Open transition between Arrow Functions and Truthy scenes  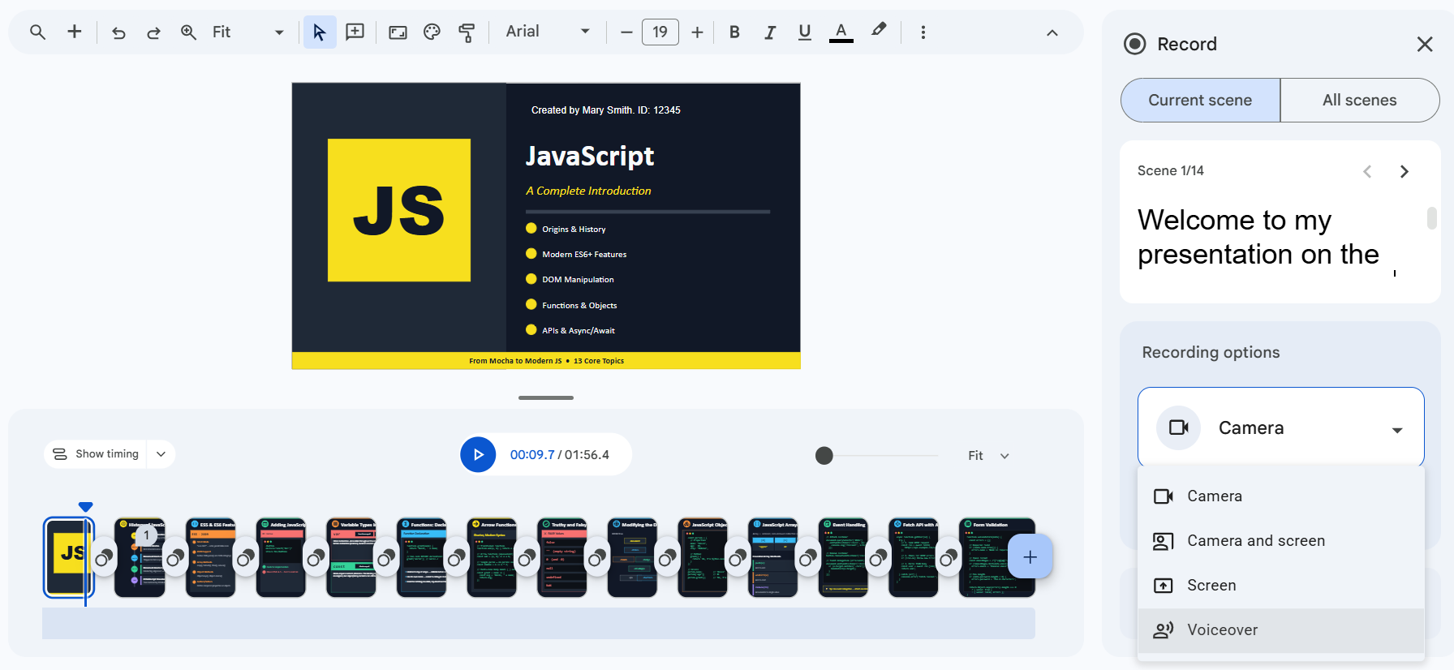[527, 558]
